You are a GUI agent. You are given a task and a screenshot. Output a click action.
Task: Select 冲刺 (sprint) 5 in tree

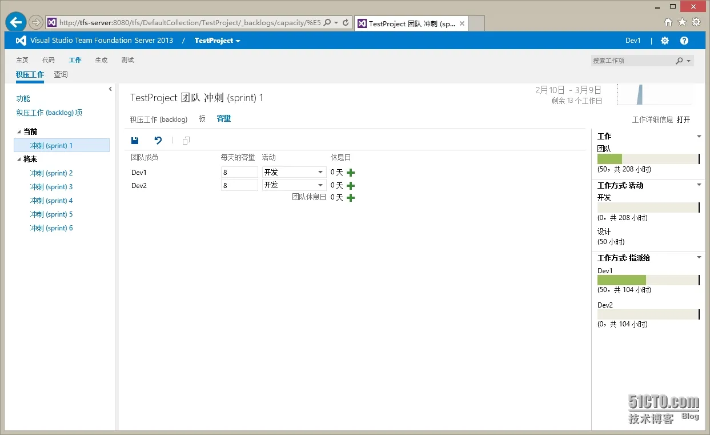pos(51,214)
